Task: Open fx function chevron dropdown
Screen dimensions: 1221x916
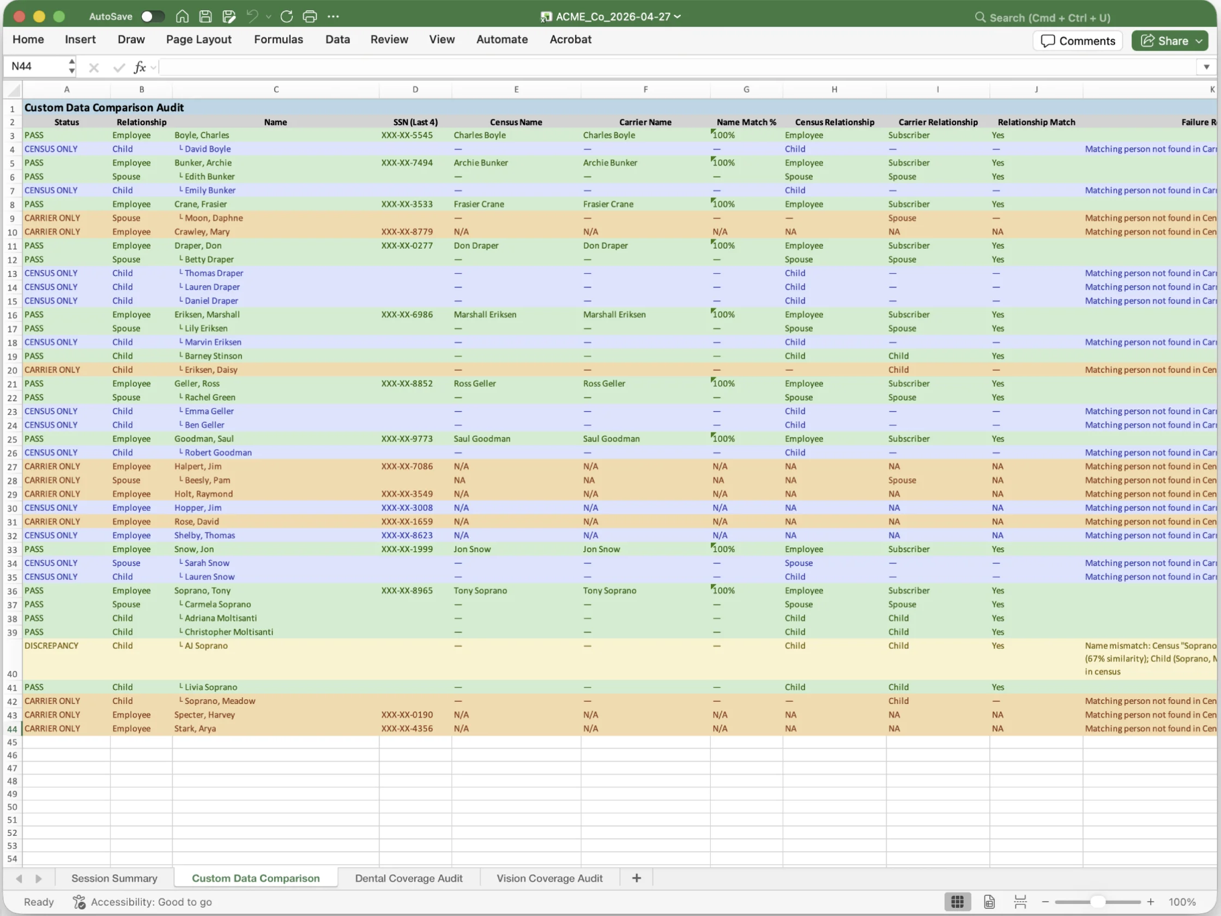Action: tap(153, 68)
